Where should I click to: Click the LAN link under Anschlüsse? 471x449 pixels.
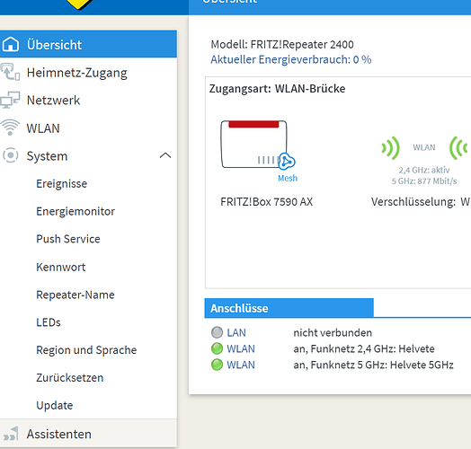pos(236,332)
